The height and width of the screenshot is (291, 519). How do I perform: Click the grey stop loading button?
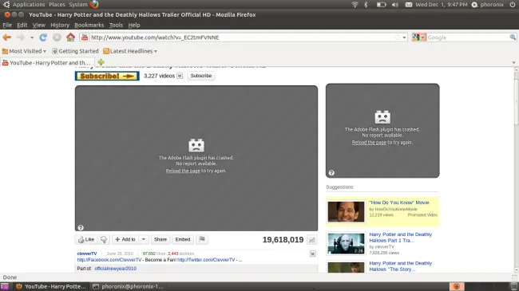pyautogui.click(x=57, y=37)
